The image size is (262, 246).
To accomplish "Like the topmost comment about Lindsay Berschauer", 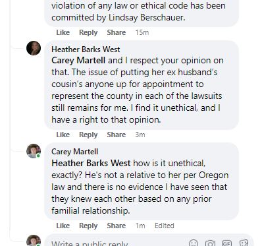I will pyautogui.click(x=63, y=32).
